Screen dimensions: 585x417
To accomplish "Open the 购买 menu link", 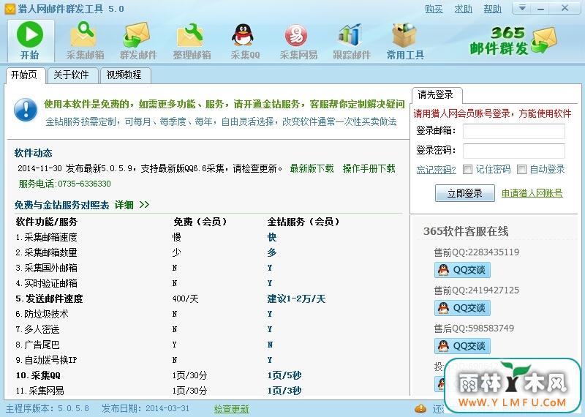I will point(434,9).
